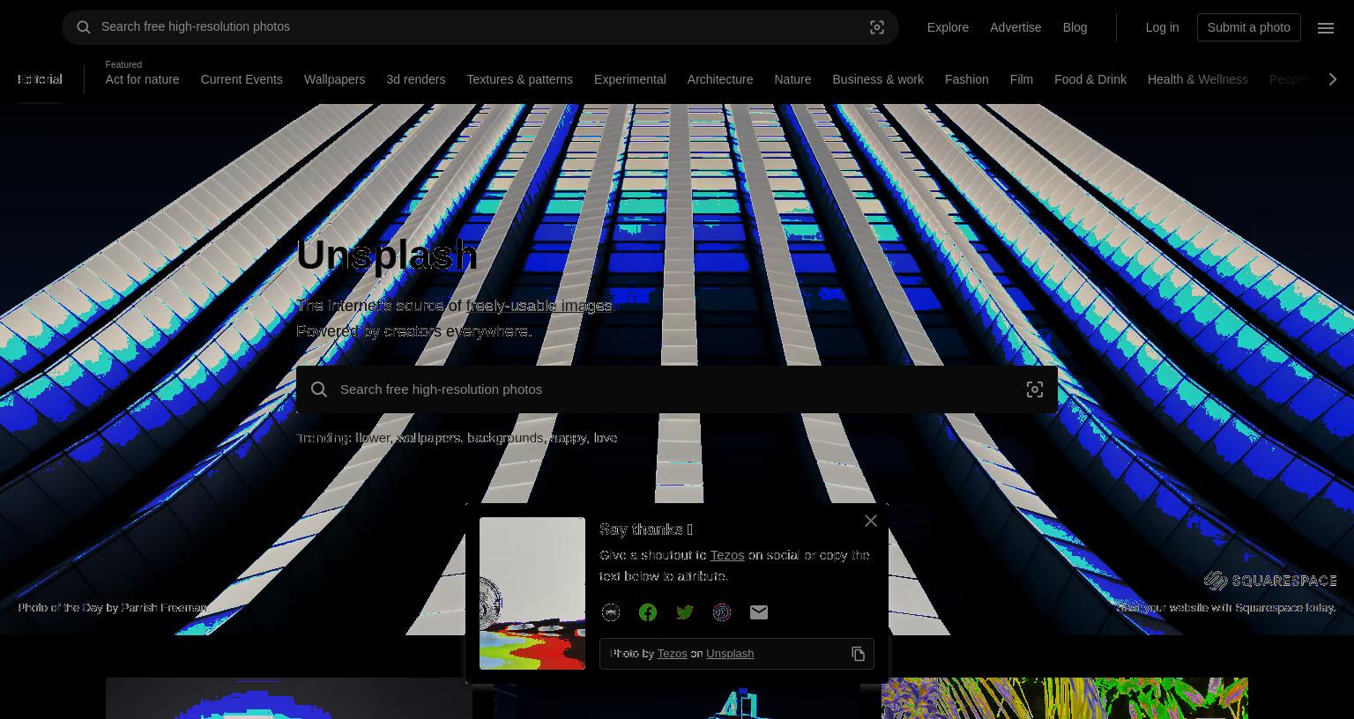Viewport: 1354px width, 719px height.
Task: Click the round share icon left of Facebook
Action: point(611,612)
